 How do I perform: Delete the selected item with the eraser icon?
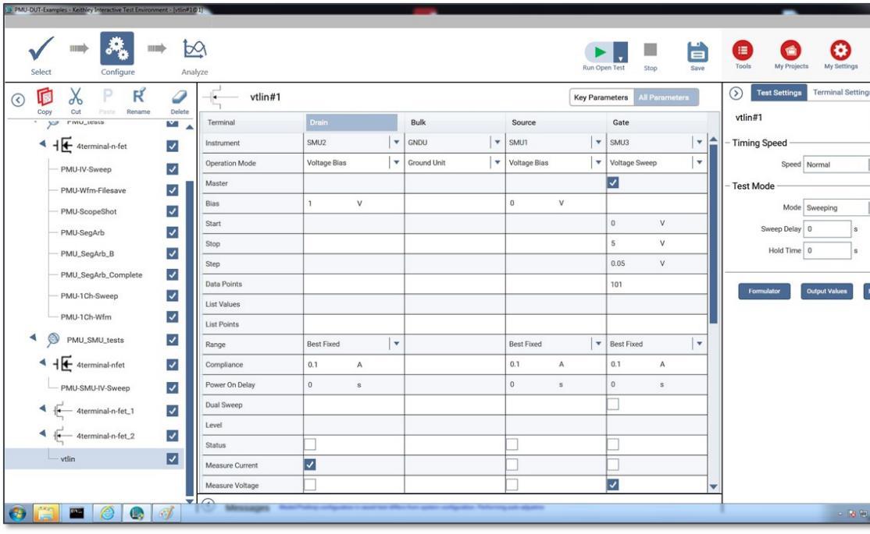tap(179, 97)
